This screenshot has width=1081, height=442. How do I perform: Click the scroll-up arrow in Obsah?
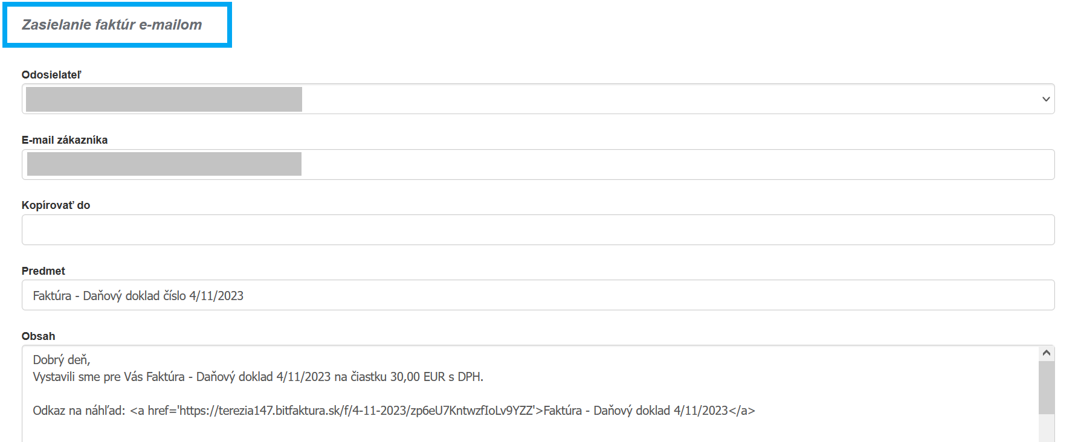pos(1047,353)
